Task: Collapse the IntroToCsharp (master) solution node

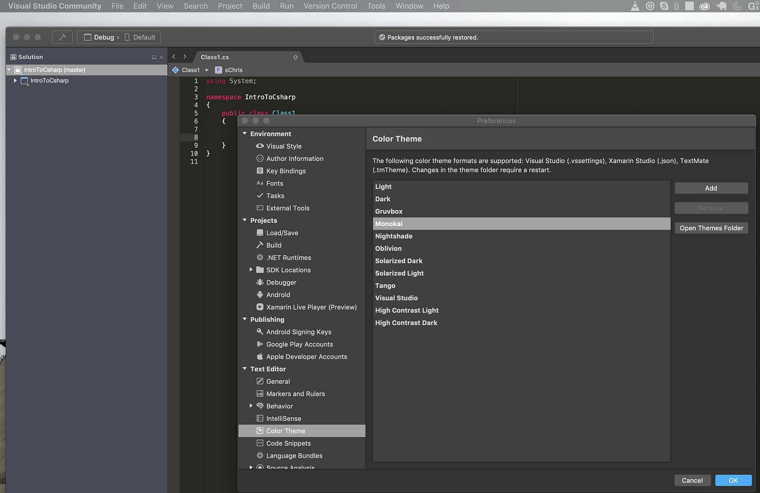Action: [9, 69]
